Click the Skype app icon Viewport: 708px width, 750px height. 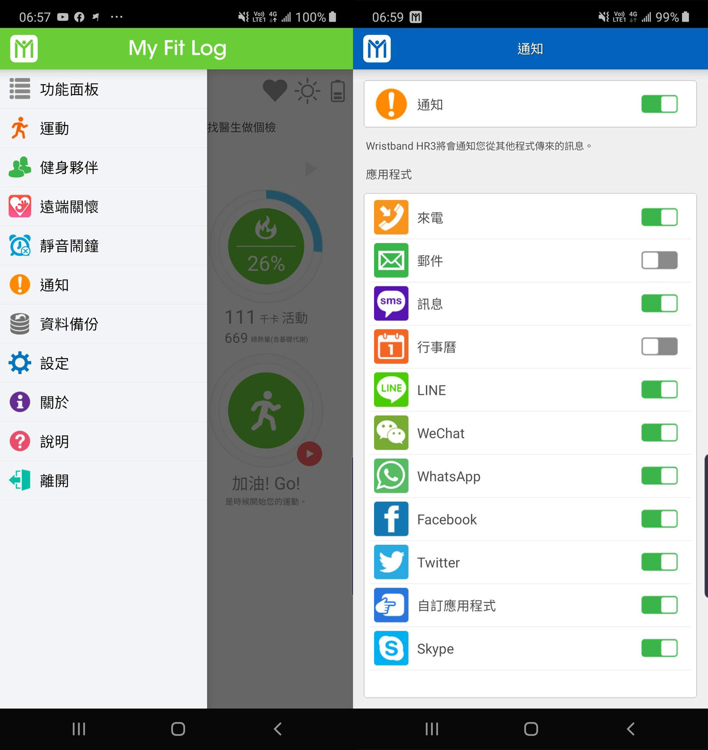391,648
